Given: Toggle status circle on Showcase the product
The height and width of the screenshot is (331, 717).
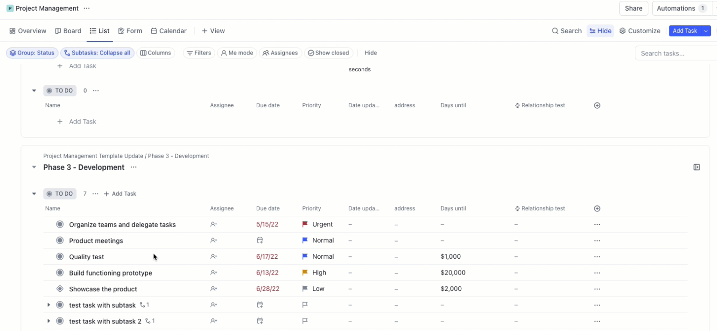Looking at the screenshot, I should pos(60,289).
